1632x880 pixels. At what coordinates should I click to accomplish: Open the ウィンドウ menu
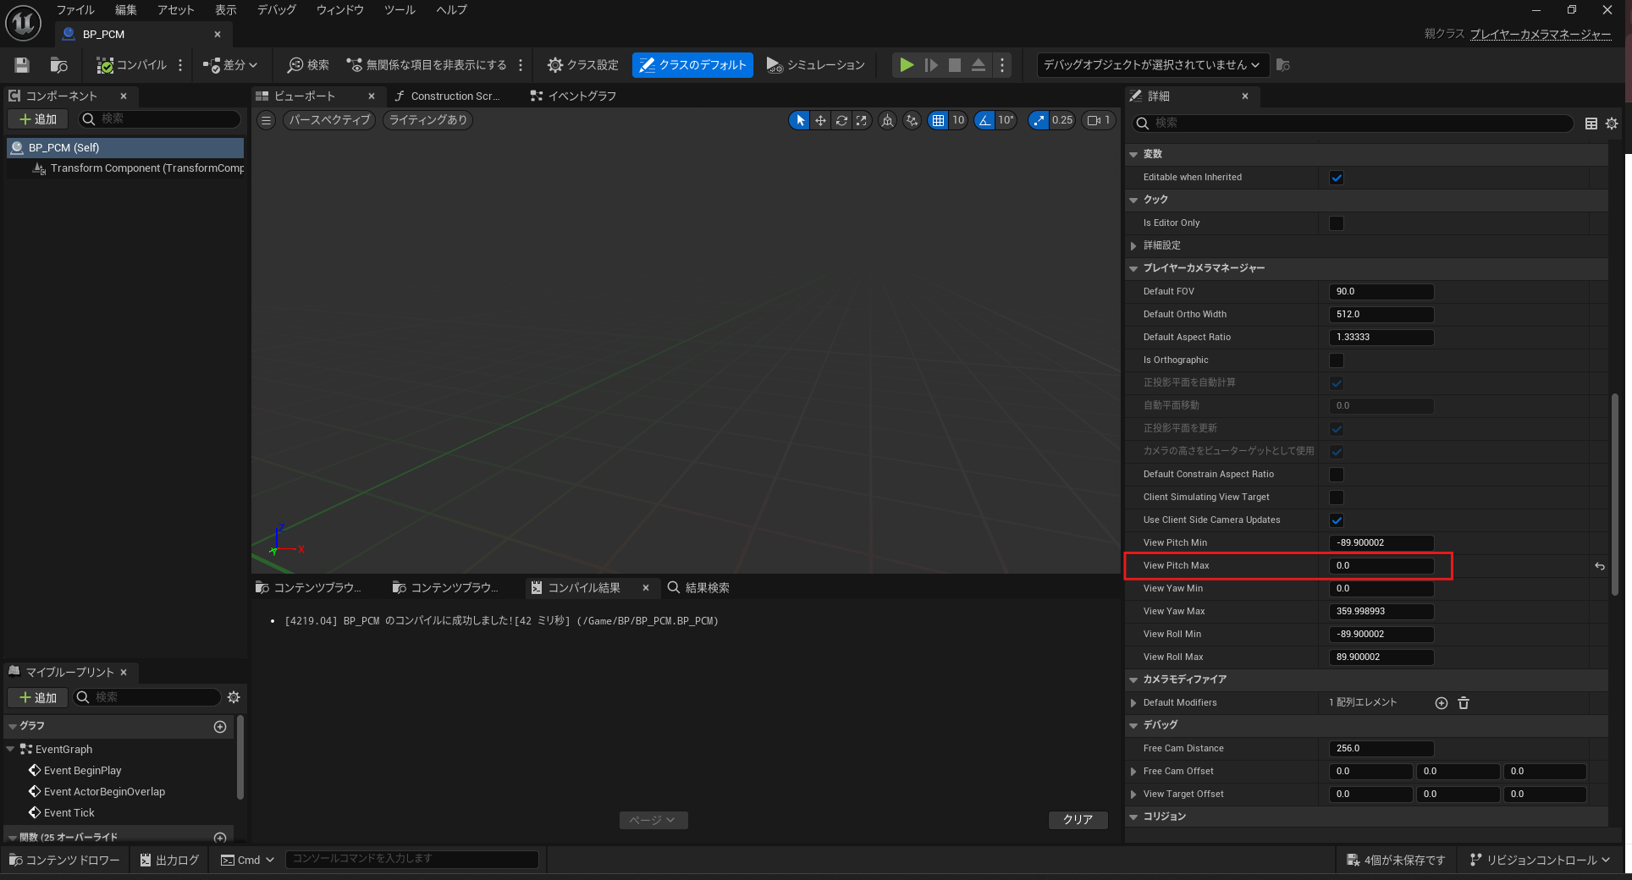[339, 10]
